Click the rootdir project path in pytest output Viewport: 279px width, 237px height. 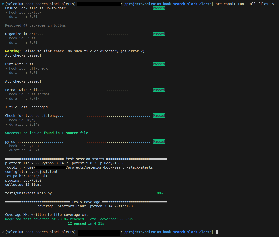109,167
